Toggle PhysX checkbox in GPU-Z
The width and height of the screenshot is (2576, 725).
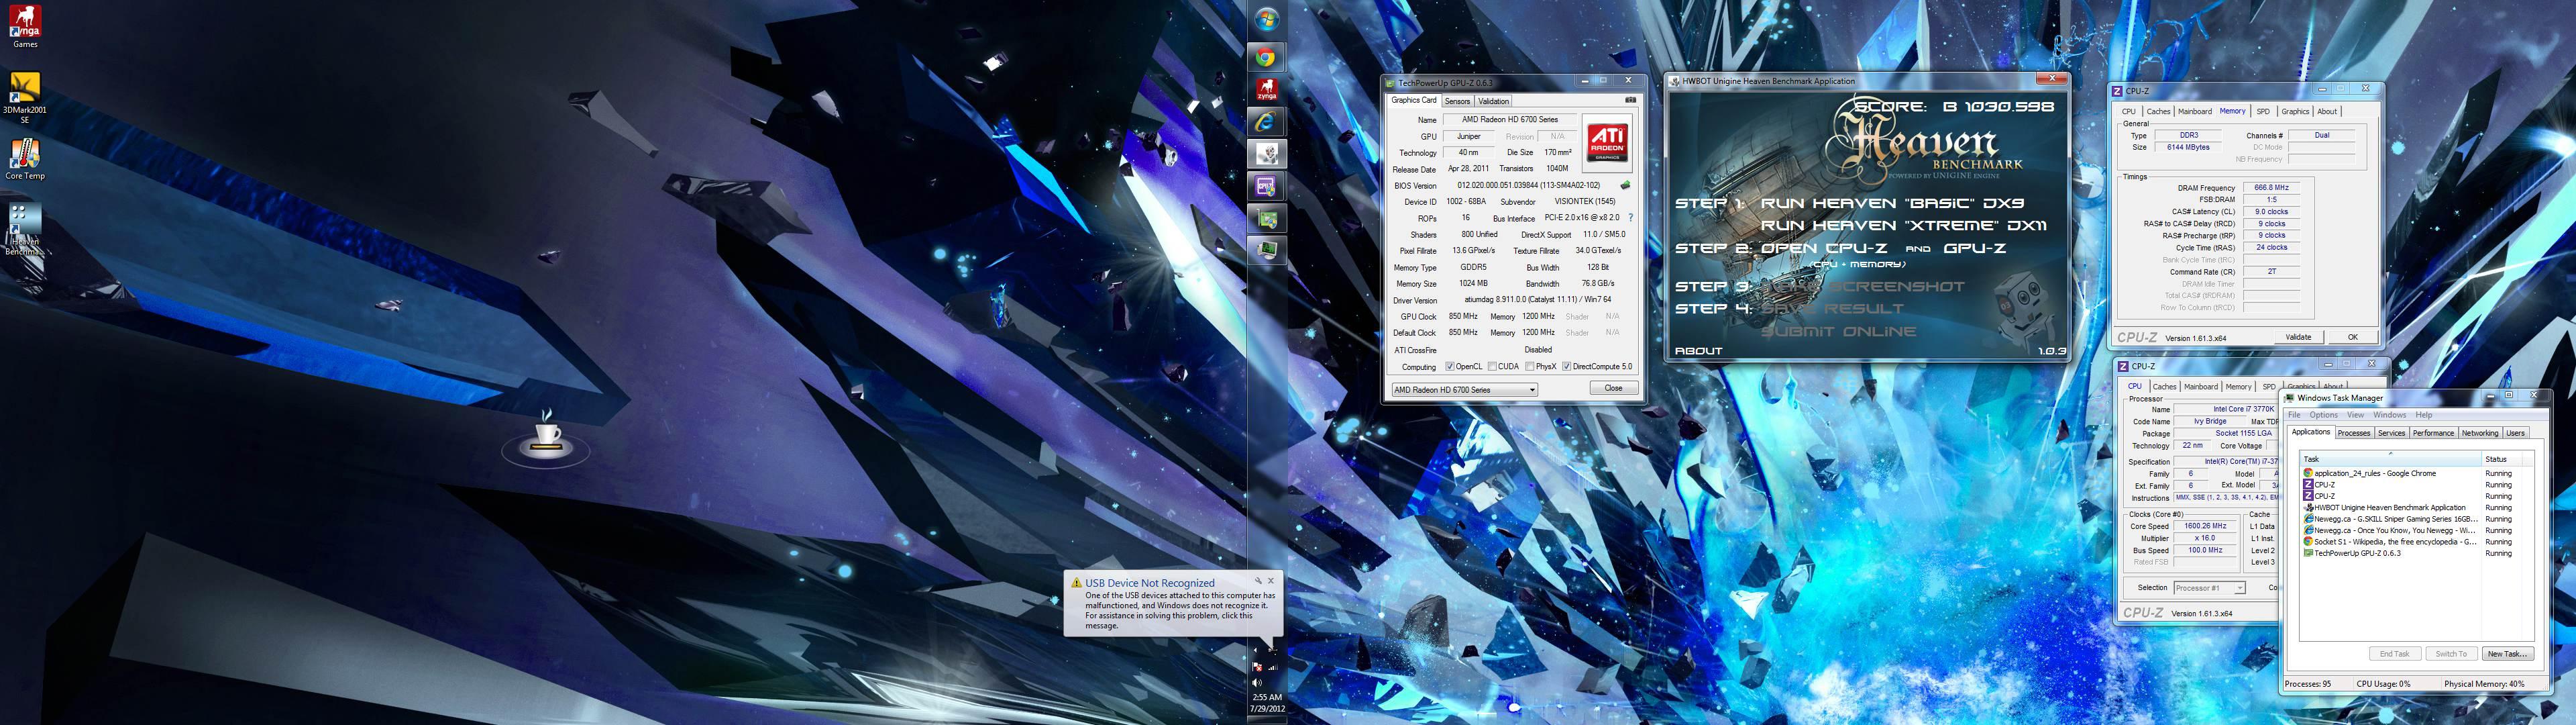pyautogui.click(x=1531, y=367)
